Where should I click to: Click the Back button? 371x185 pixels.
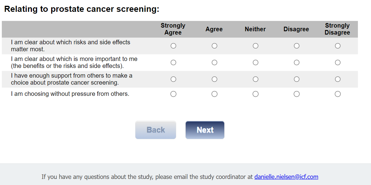pos(156,130)
